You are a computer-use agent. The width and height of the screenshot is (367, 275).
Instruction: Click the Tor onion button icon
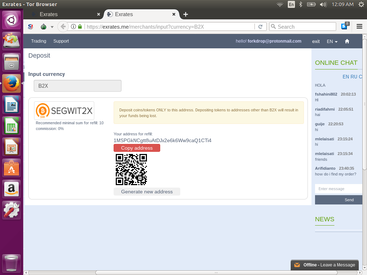(x=44, y=26)
